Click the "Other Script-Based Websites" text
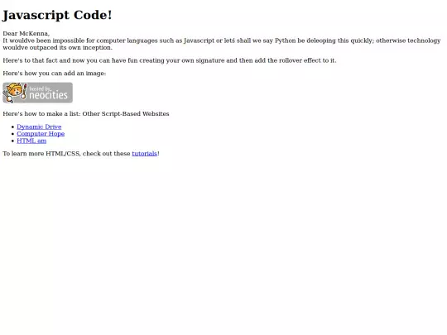 tap(126, 113)
